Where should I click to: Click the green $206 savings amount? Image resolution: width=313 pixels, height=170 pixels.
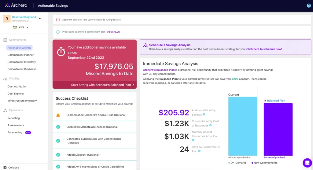click(x=235, y=79)
